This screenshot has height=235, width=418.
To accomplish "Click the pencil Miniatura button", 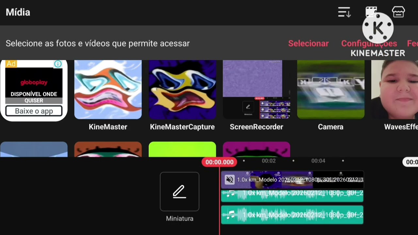I will tap(180, 192).
